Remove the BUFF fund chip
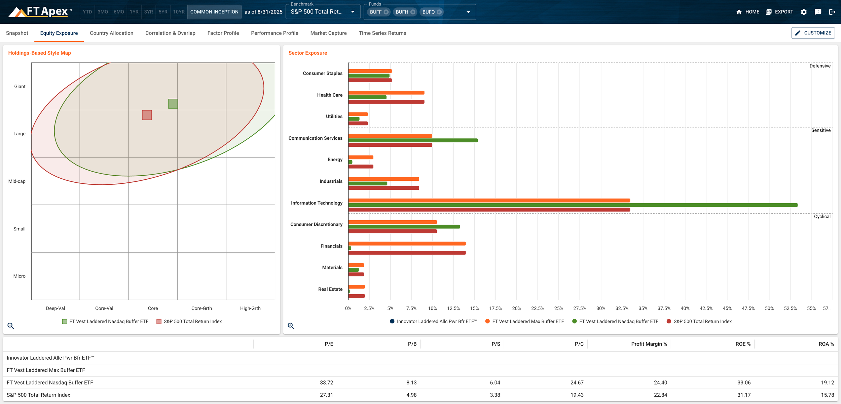 point(386,12)
